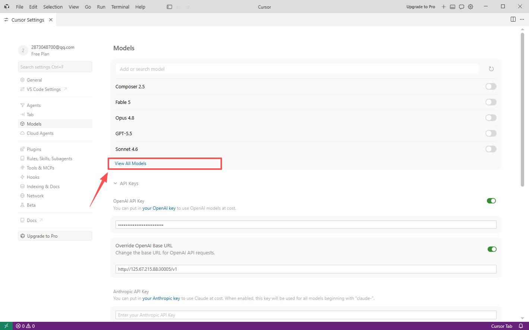Open Rules, Skills, Subagents settings
Image resolution: width=529 pixels, height=330 pixels.
point(55,159)
